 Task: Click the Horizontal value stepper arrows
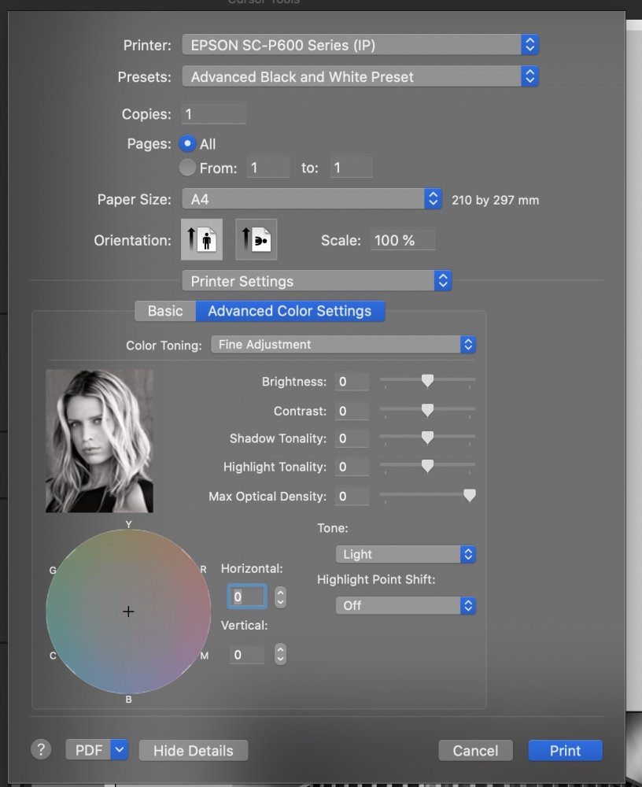[280, 597]
